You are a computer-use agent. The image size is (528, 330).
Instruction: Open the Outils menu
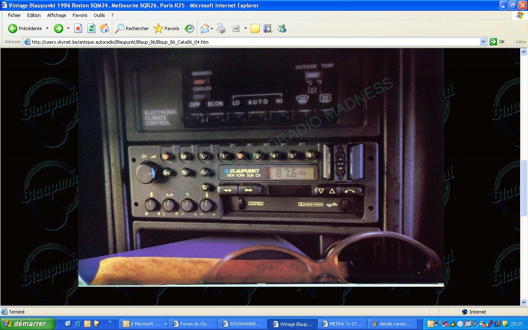pyautogui.click(x=99, y=15)
